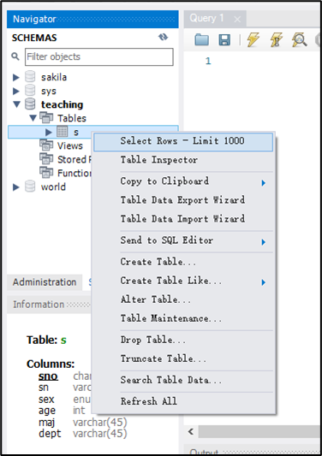Click the search magnifier beside Filter objects
Screen dimensions: 322x456
tap(15, 56)
